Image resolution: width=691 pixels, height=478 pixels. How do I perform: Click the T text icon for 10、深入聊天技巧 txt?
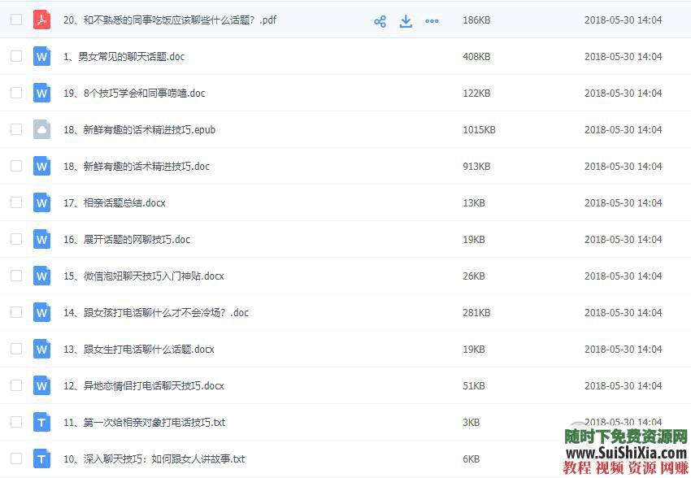click(41, 458)
